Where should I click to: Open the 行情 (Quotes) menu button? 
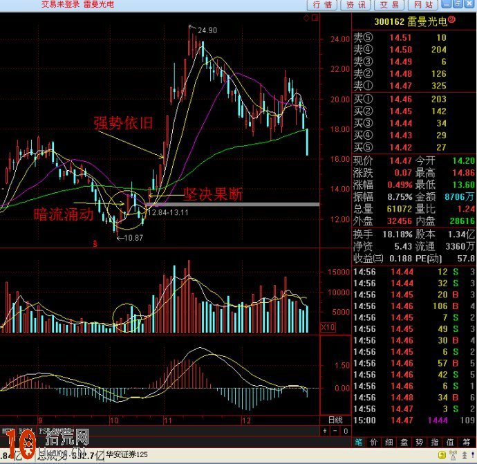[x=322, y=5]
